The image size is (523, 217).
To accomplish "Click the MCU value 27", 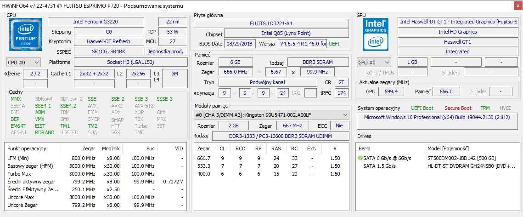I will (x=173, y=41).
